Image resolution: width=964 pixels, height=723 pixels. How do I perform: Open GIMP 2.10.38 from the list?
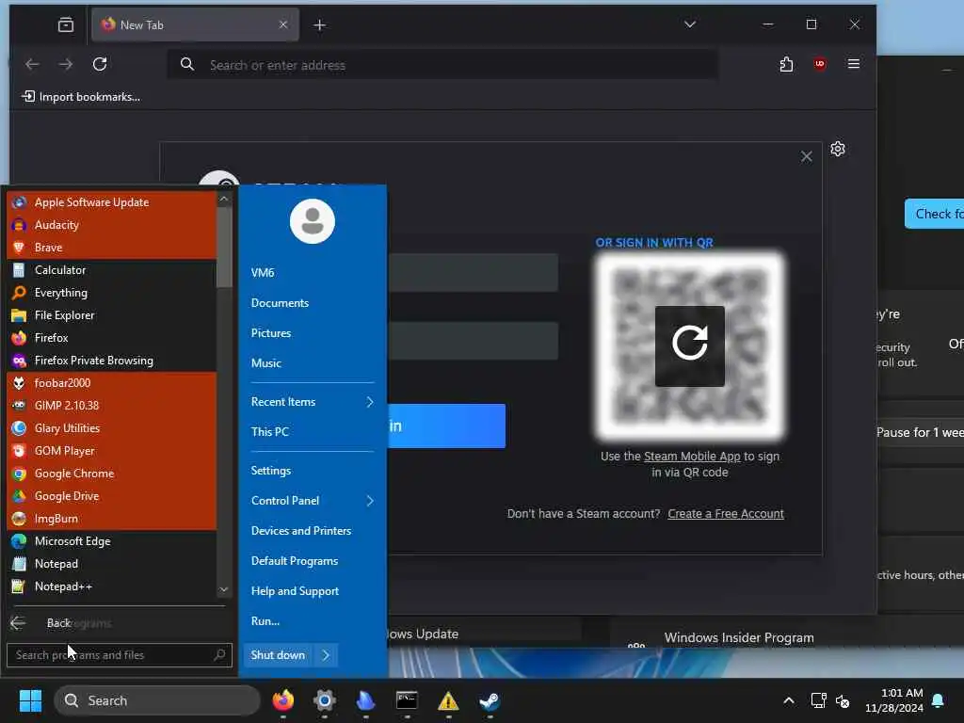111,406
